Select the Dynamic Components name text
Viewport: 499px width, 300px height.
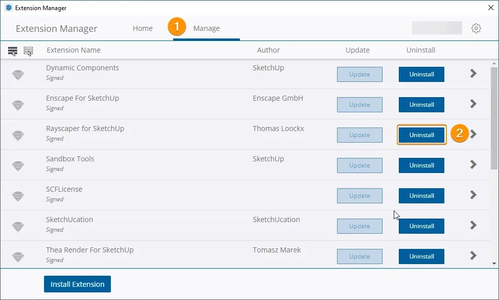(x=82, y=68)
